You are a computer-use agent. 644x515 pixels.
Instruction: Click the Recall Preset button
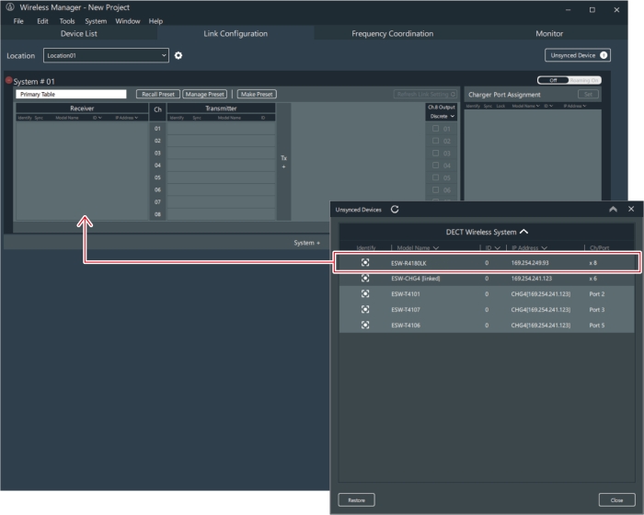tap(158, 94)
